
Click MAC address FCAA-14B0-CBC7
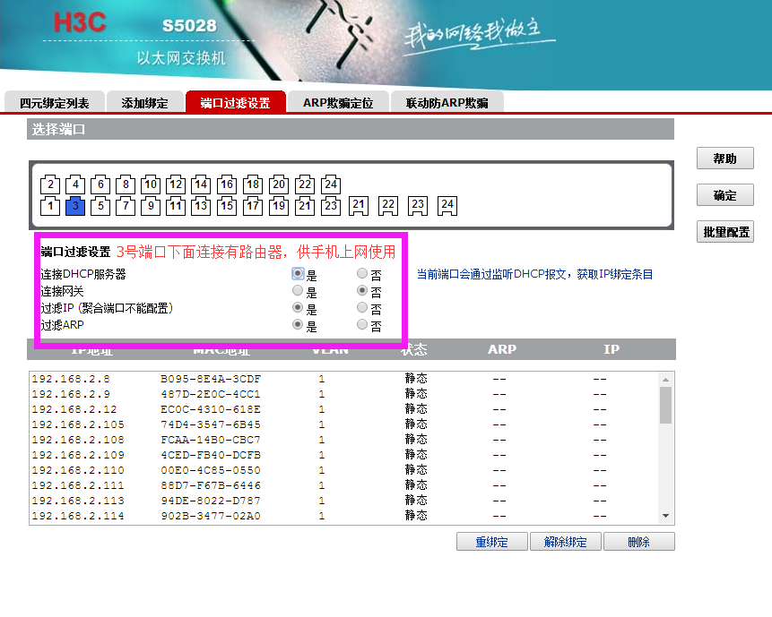tap(210, 440)
